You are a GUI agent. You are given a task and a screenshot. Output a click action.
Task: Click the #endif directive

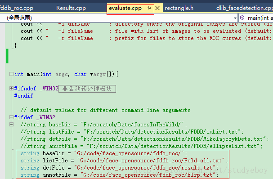click(23, 96)
